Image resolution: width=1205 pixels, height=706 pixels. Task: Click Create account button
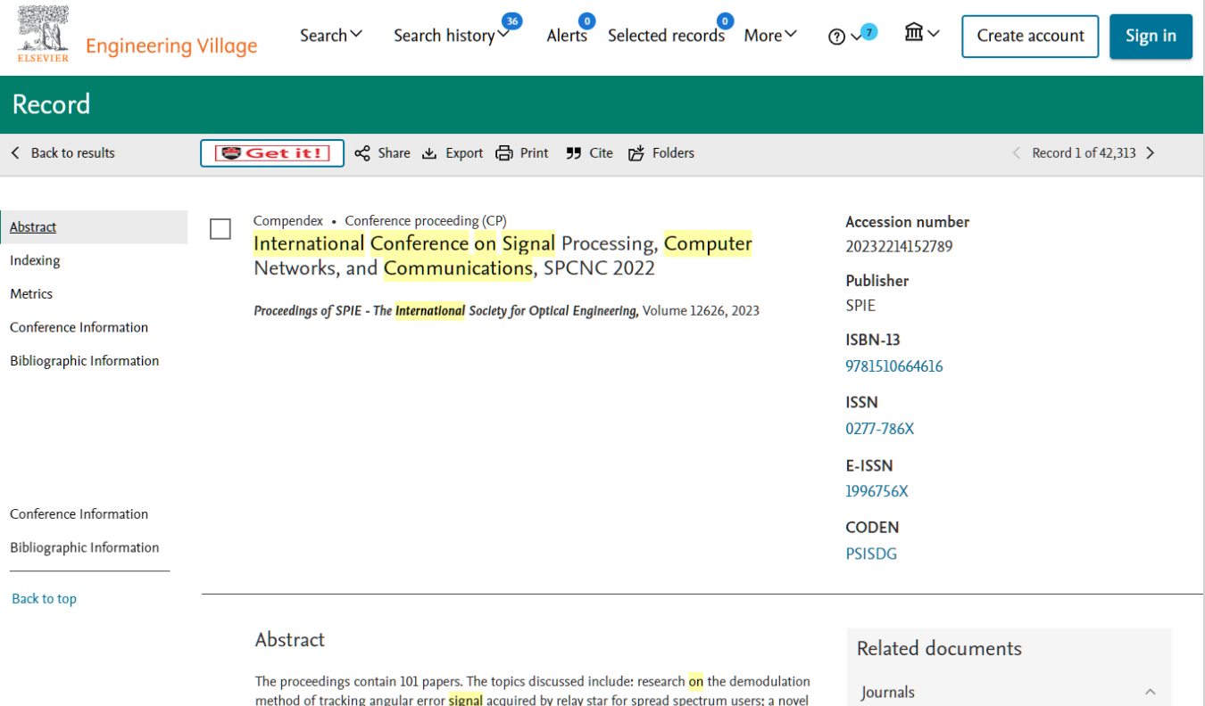click(x=1030, y=37)
